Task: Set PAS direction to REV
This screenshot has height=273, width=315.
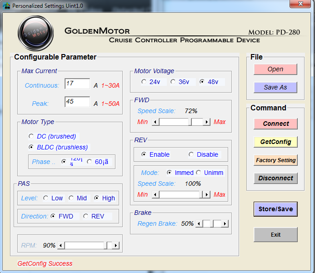Action: click(x=86, y=216)
